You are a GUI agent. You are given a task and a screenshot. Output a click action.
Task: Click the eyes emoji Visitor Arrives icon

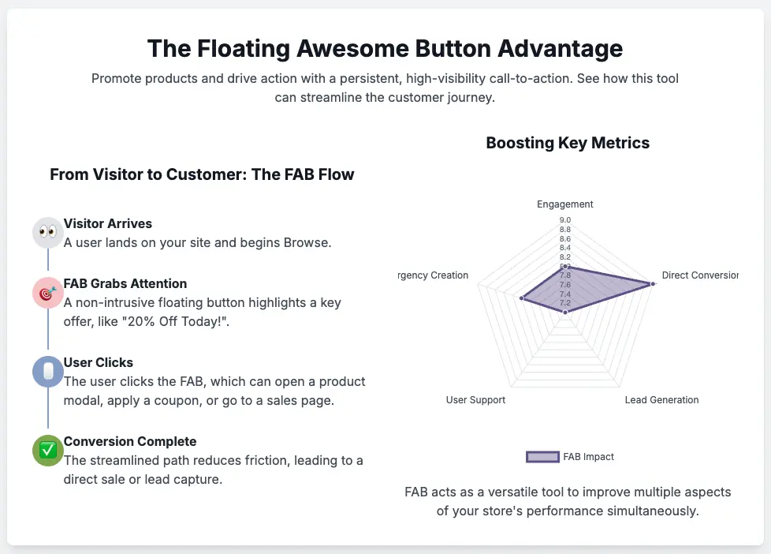tap(48, 233)
